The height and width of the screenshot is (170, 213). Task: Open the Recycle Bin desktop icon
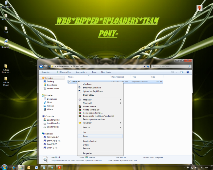(x=6, y=5)
